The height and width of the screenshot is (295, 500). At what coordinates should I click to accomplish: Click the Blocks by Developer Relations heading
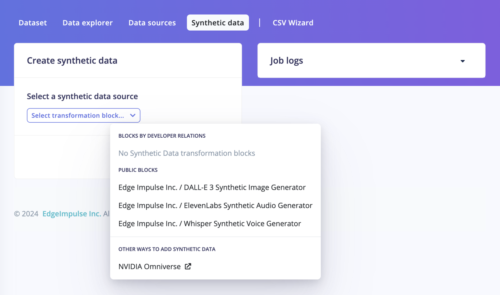pyautogui.click(x=162, y=136)
